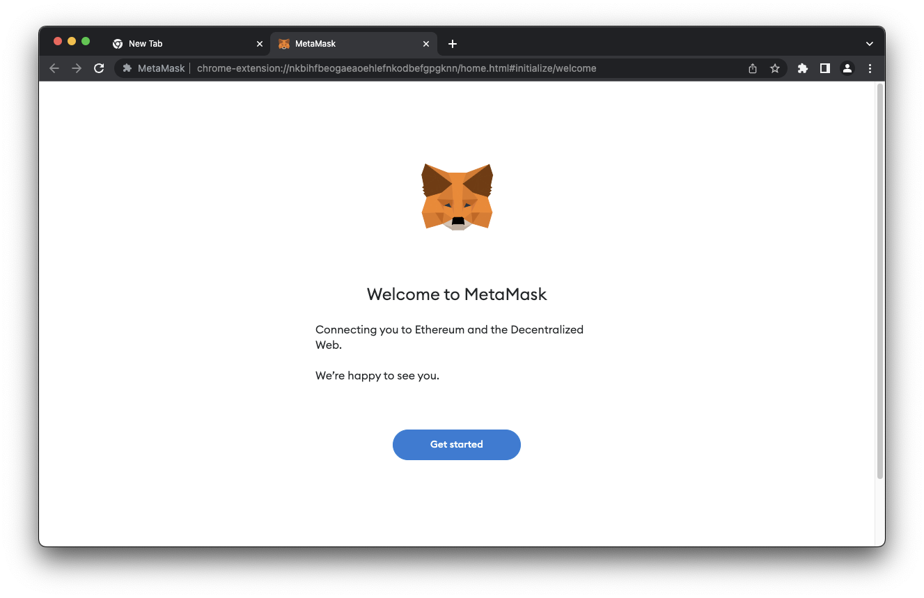The height and width of the screenshot is (598, 924).
Task: Click the address bar URL
Action: 396,68
